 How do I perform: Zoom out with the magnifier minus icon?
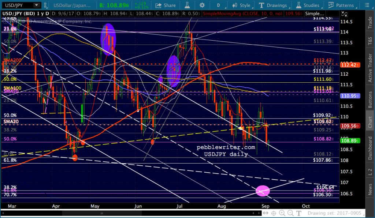290,213
